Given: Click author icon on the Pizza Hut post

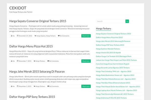Looking at the screenshot, I should point(12,61).
